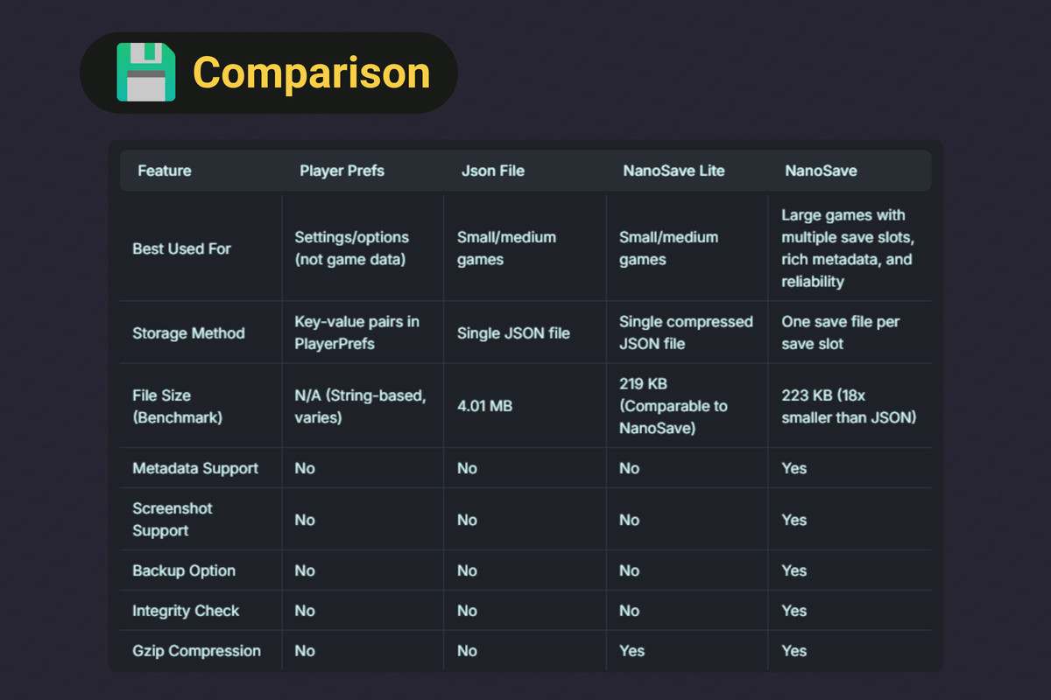Click the Best Used For row label
This screenshot has width=1051, height=700.
click(x=181, y=248)
